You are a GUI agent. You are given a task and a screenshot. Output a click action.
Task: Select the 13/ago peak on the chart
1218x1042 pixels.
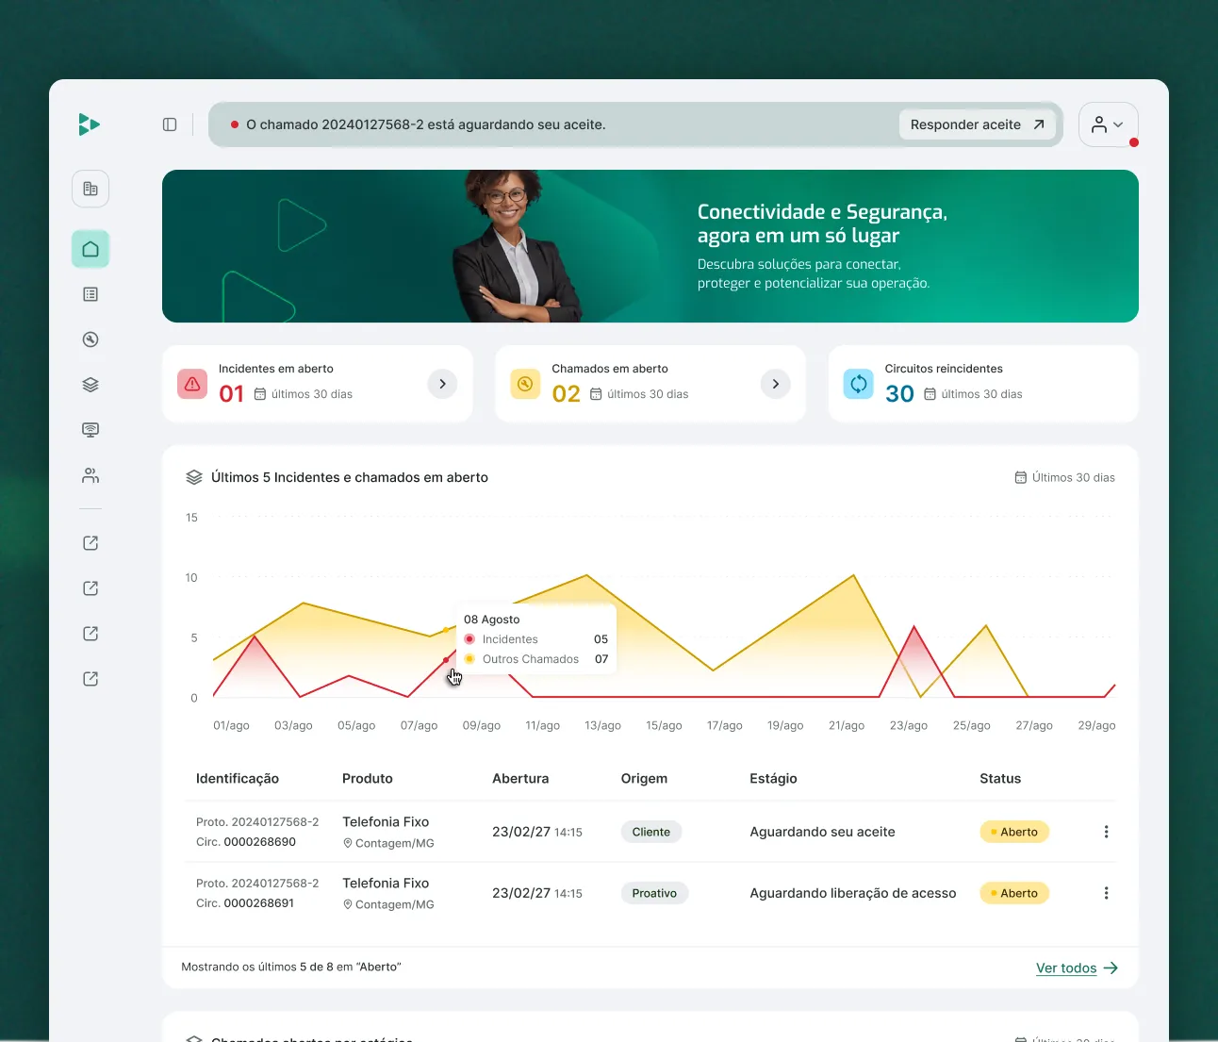(x=586, y=575)
